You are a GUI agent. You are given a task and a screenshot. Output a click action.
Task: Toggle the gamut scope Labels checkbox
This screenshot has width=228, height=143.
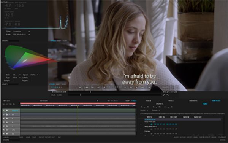click(x=32, y=78)
